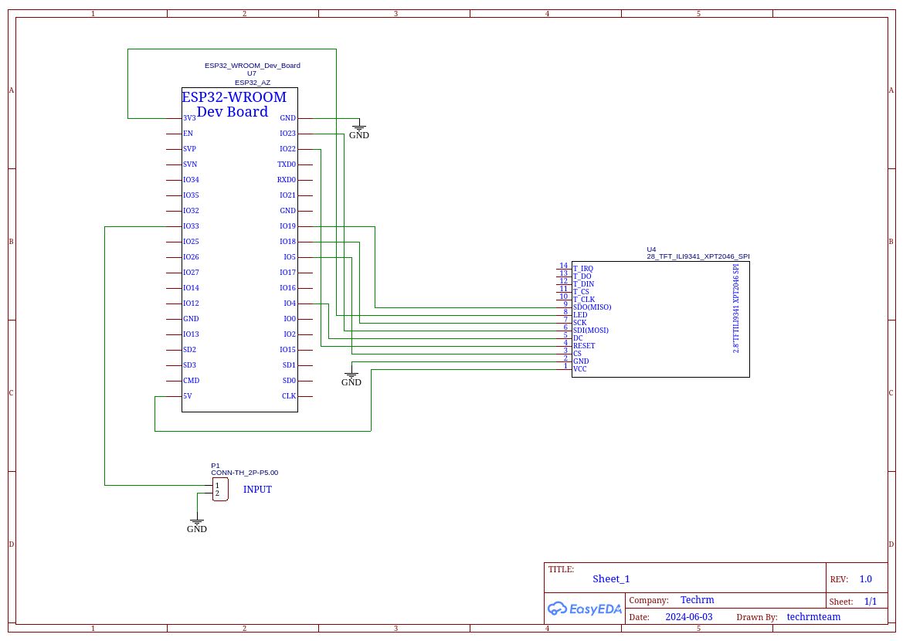Click the "RXD0" pin label

click(287, 180)
